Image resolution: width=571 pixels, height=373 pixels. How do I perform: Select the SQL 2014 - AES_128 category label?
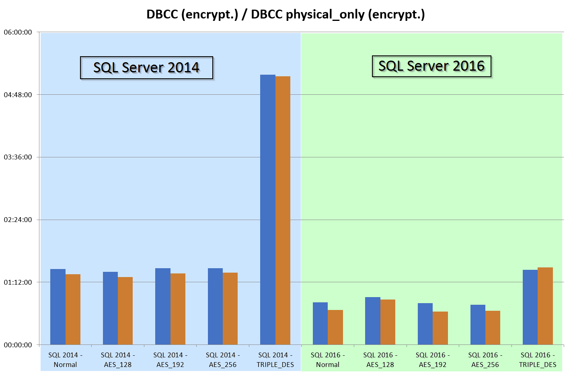tap(118, 360)
